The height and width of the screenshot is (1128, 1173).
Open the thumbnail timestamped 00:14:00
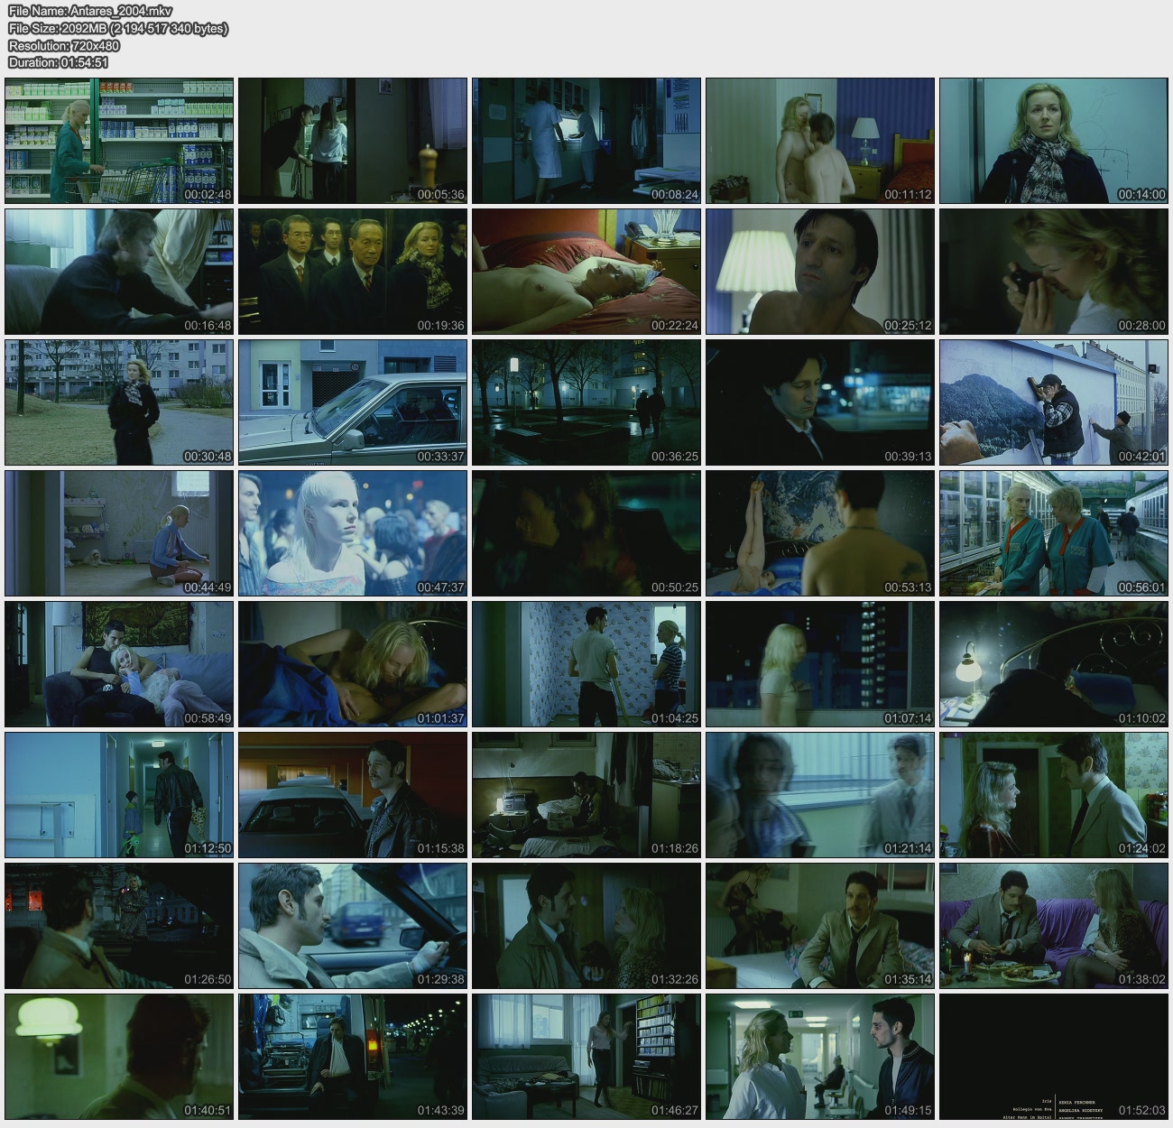coord(1054,141)
